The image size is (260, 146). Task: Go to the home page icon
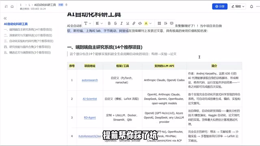12,6
